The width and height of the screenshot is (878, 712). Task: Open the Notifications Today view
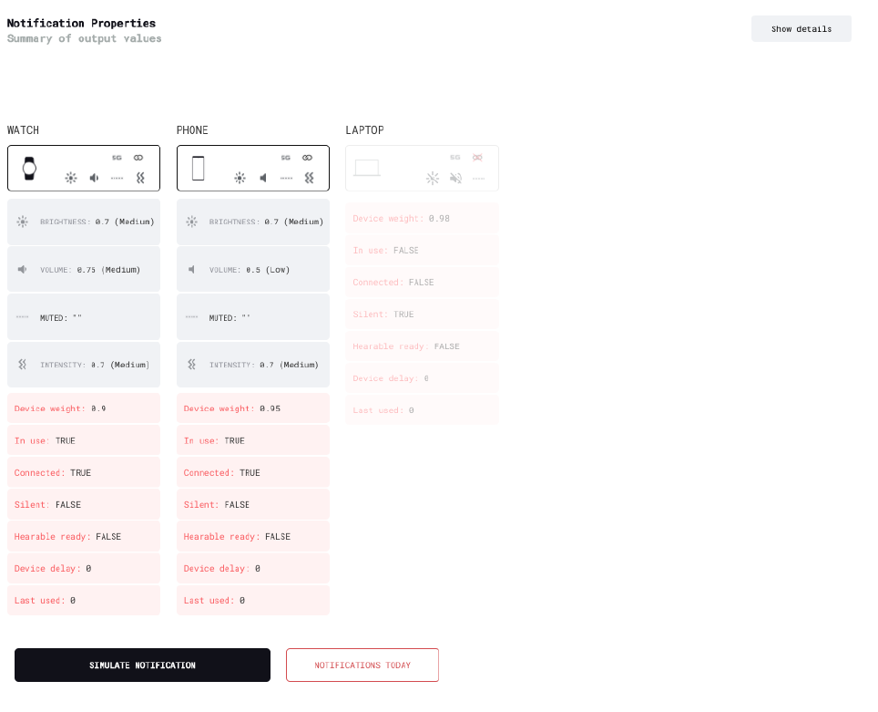tap(362, 666)
